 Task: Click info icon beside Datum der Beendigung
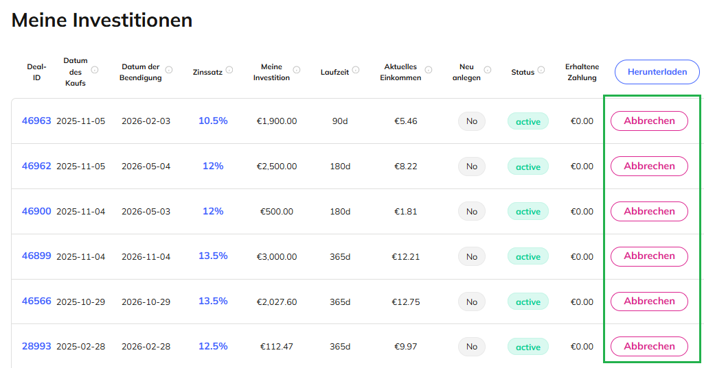pos(169,70)
